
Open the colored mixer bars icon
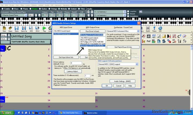click(x=154, y=41)
